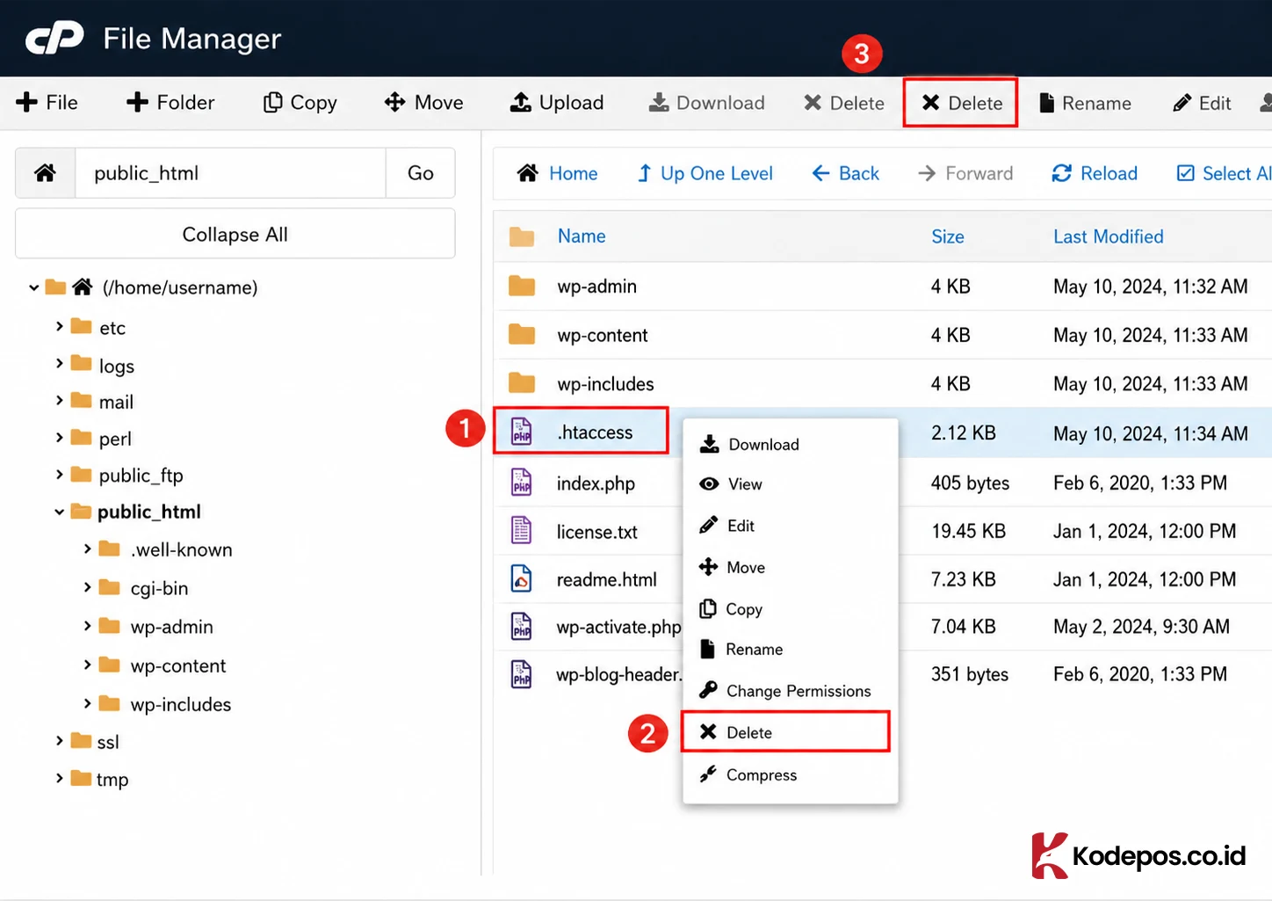
Task: Click the wp-content folder icon in the file list
Action: click(x=522, y=334)
